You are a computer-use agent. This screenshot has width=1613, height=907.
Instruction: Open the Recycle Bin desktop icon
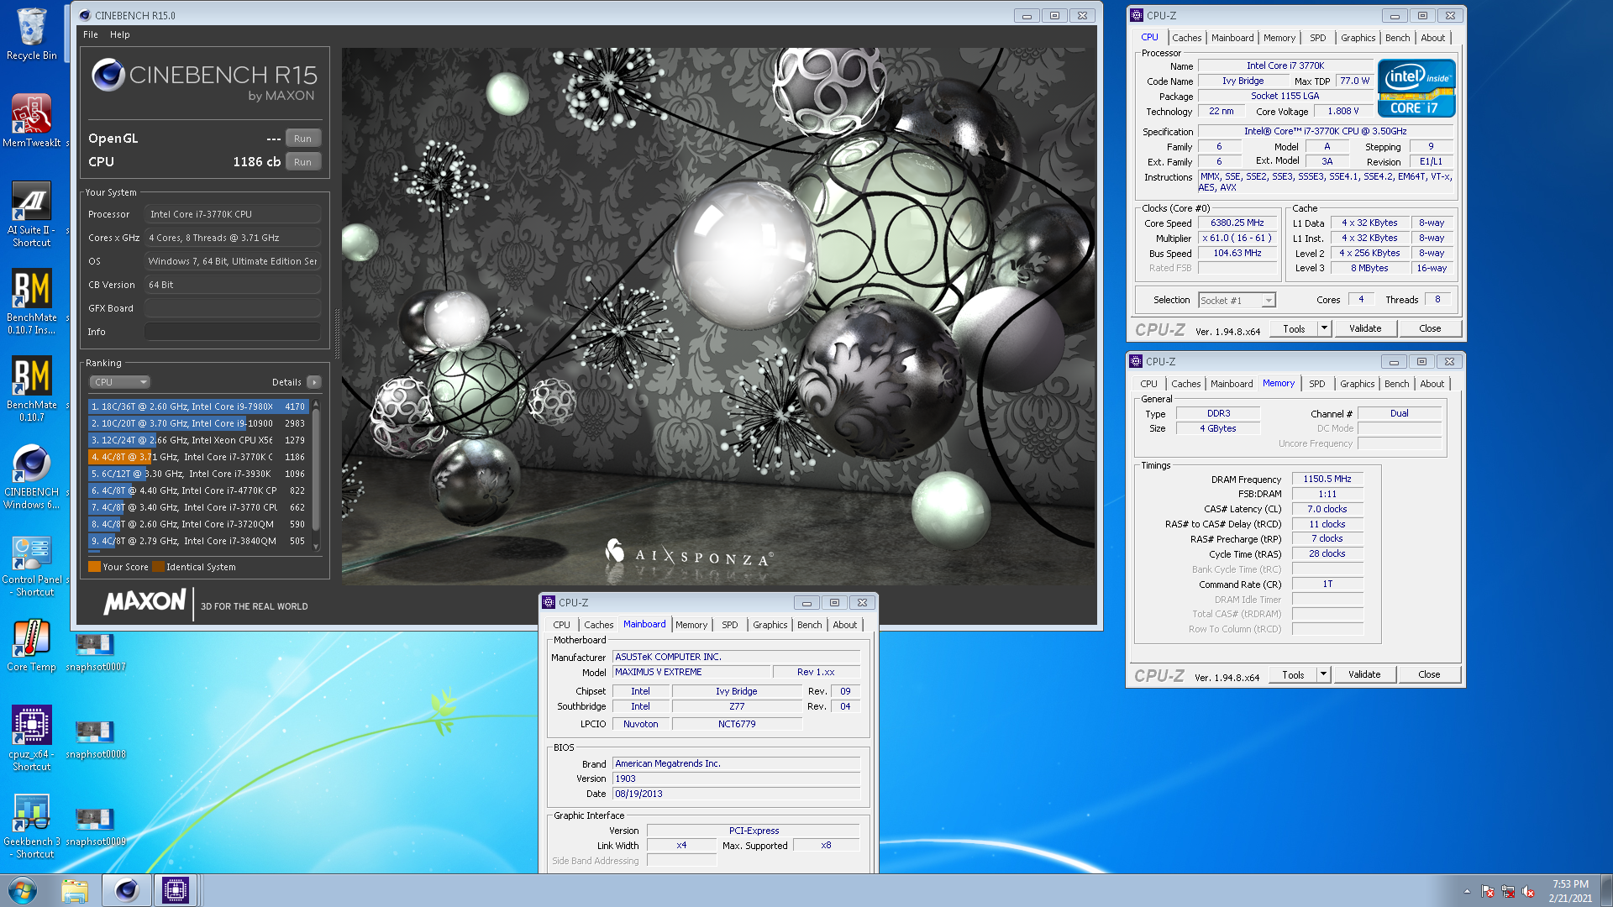[x=31, y=34]
